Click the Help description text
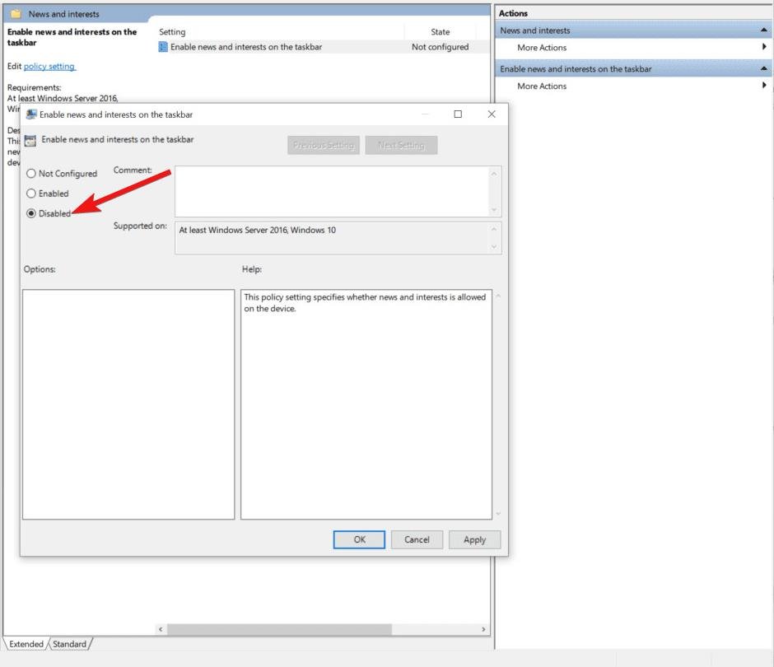774x667 pixels. pyautogui.click(x=365, y=303)
